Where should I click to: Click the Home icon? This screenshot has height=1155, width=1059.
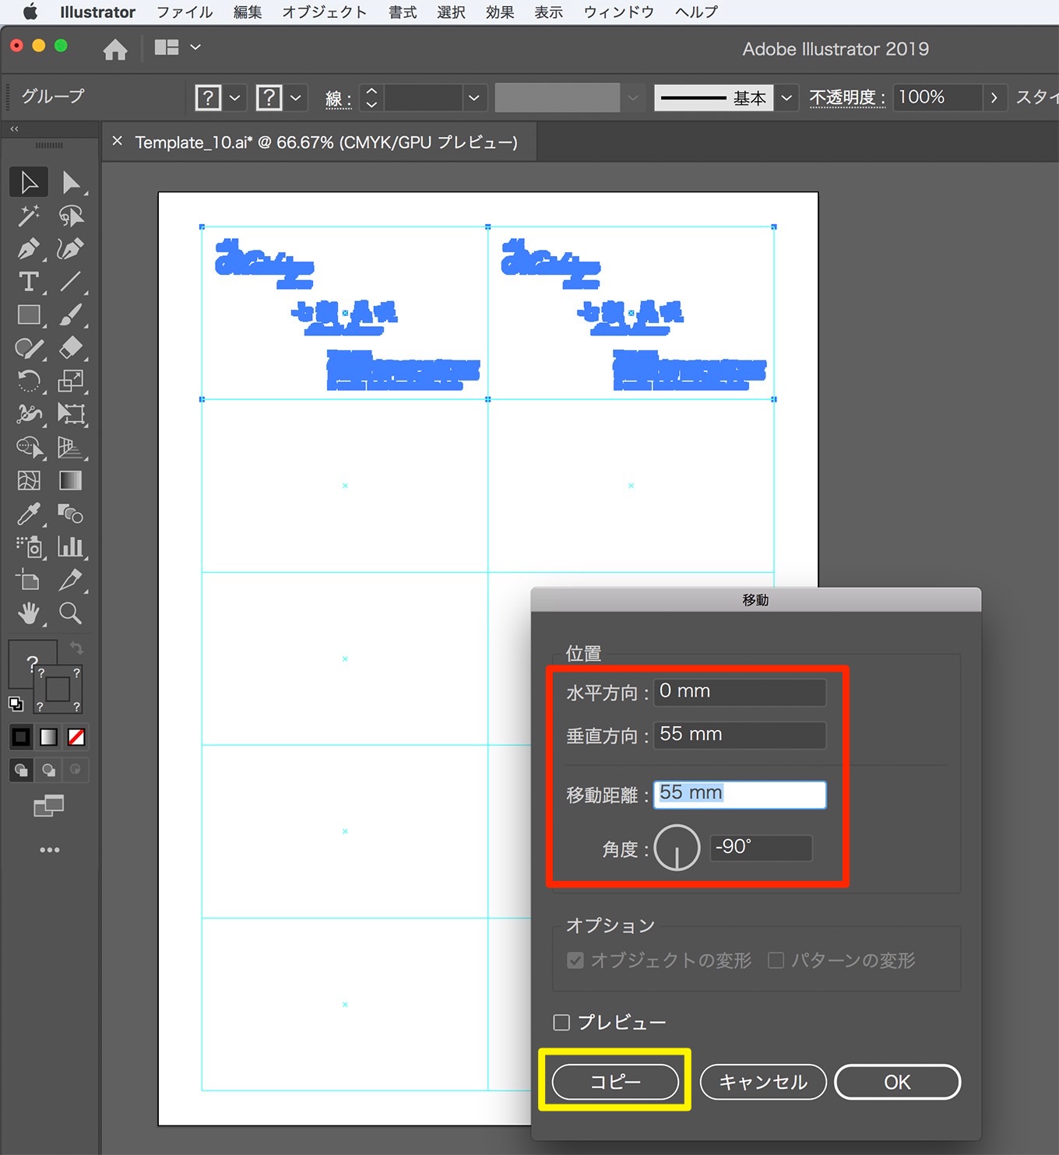click(115, 49)
